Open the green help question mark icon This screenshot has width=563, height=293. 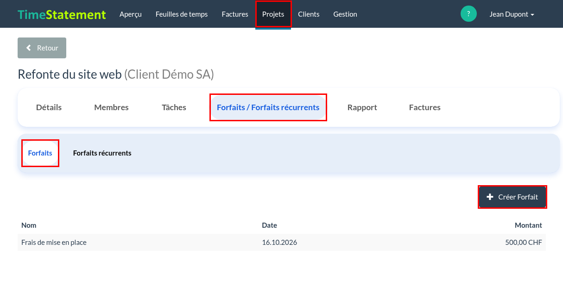(x=468, y=14)
